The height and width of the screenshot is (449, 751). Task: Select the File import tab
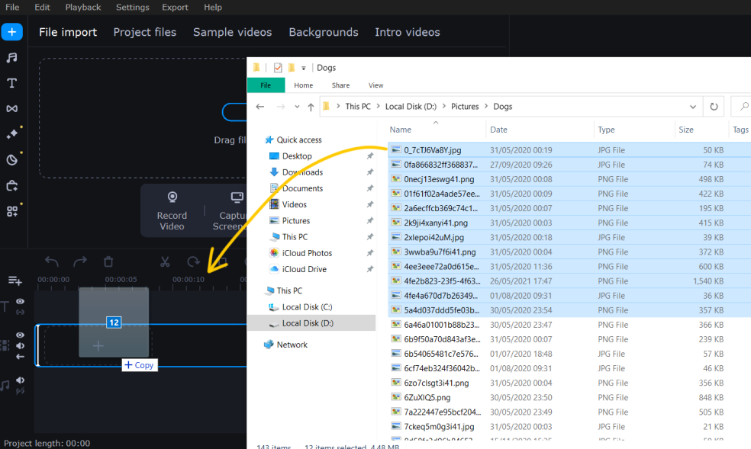(x=67, y=32)
